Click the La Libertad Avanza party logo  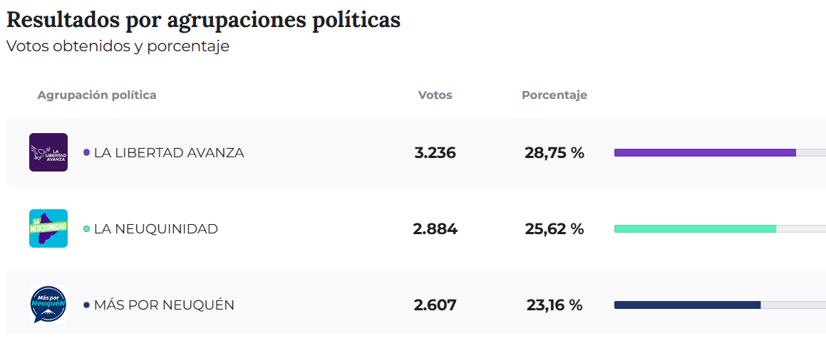pyautogui.click(x=48, y=152)
